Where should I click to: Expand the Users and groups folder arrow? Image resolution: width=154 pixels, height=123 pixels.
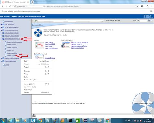(1, 61)
